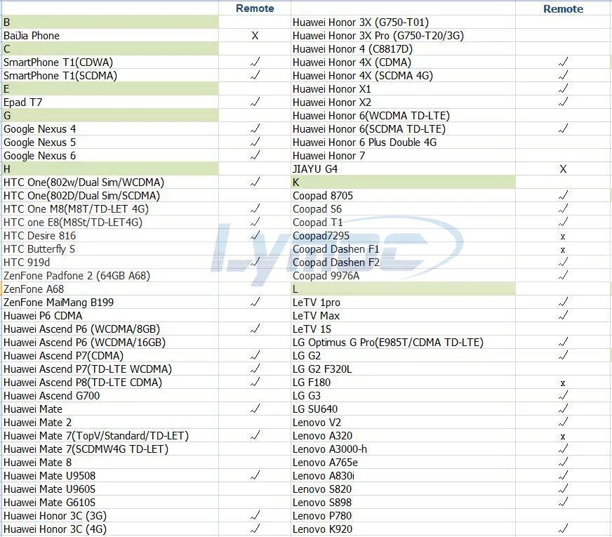Viewport: 612px width, 537px height.
Task: Select the left Remote column header
Action: [x=255, y=8]
